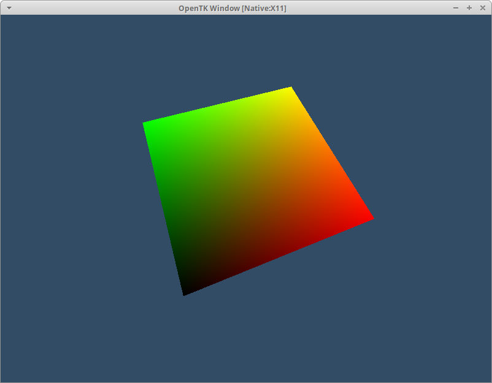Close the OpenTK Window
The image size is (492, 383).
tap(483, 8)
